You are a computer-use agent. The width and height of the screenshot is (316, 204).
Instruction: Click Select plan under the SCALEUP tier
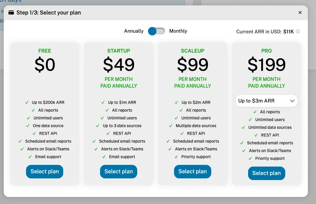192,171
